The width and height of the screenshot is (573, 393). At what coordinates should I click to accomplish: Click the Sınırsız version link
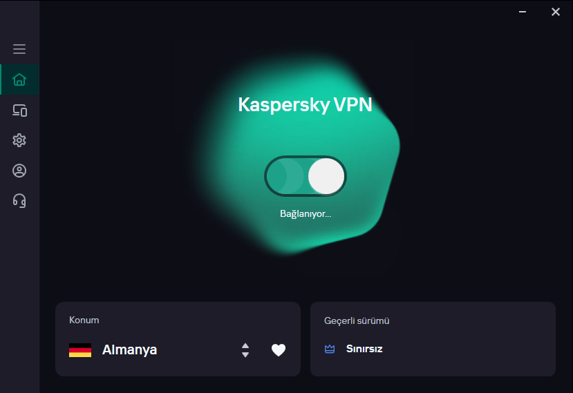(364, 349)
